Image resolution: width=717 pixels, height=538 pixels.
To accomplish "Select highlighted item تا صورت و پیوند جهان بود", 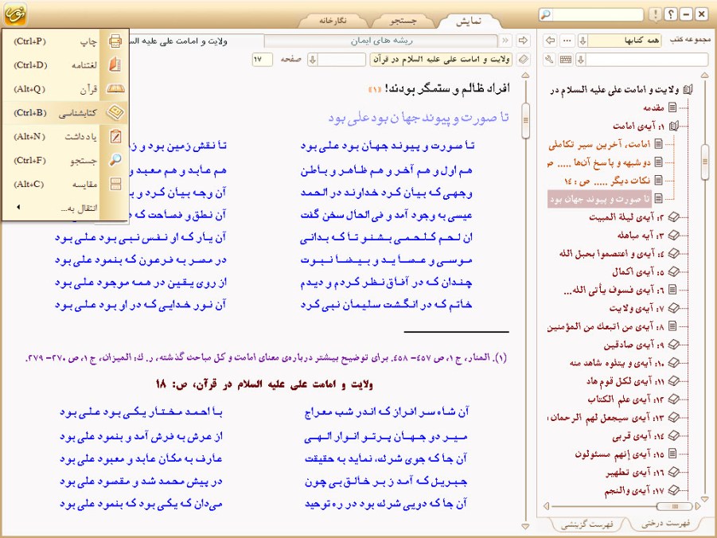I will click(x=600, y=199).
